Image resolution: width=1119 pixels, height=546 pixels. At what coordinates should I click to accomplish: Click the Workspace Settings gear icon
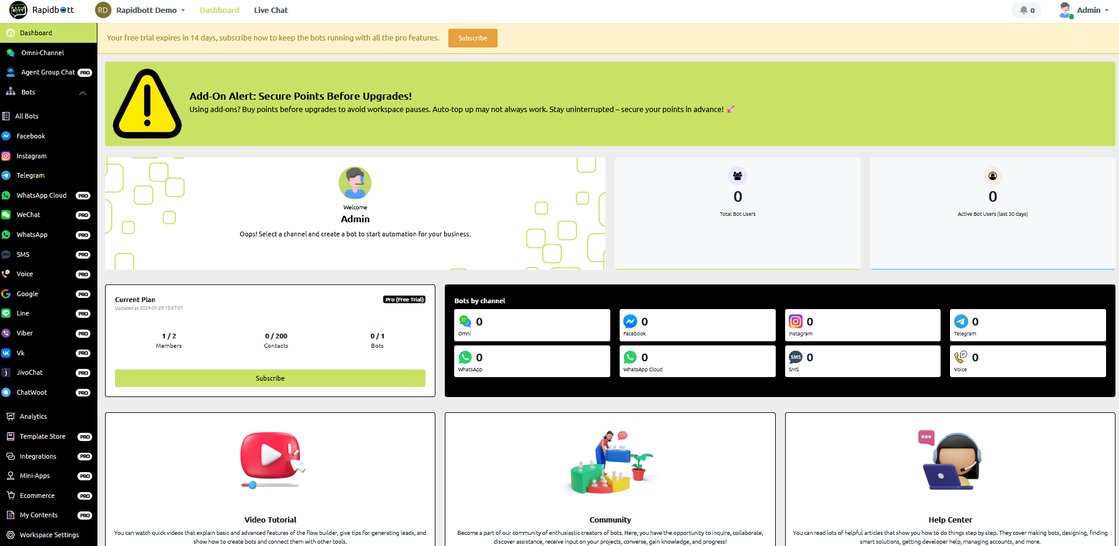[11, 535]
